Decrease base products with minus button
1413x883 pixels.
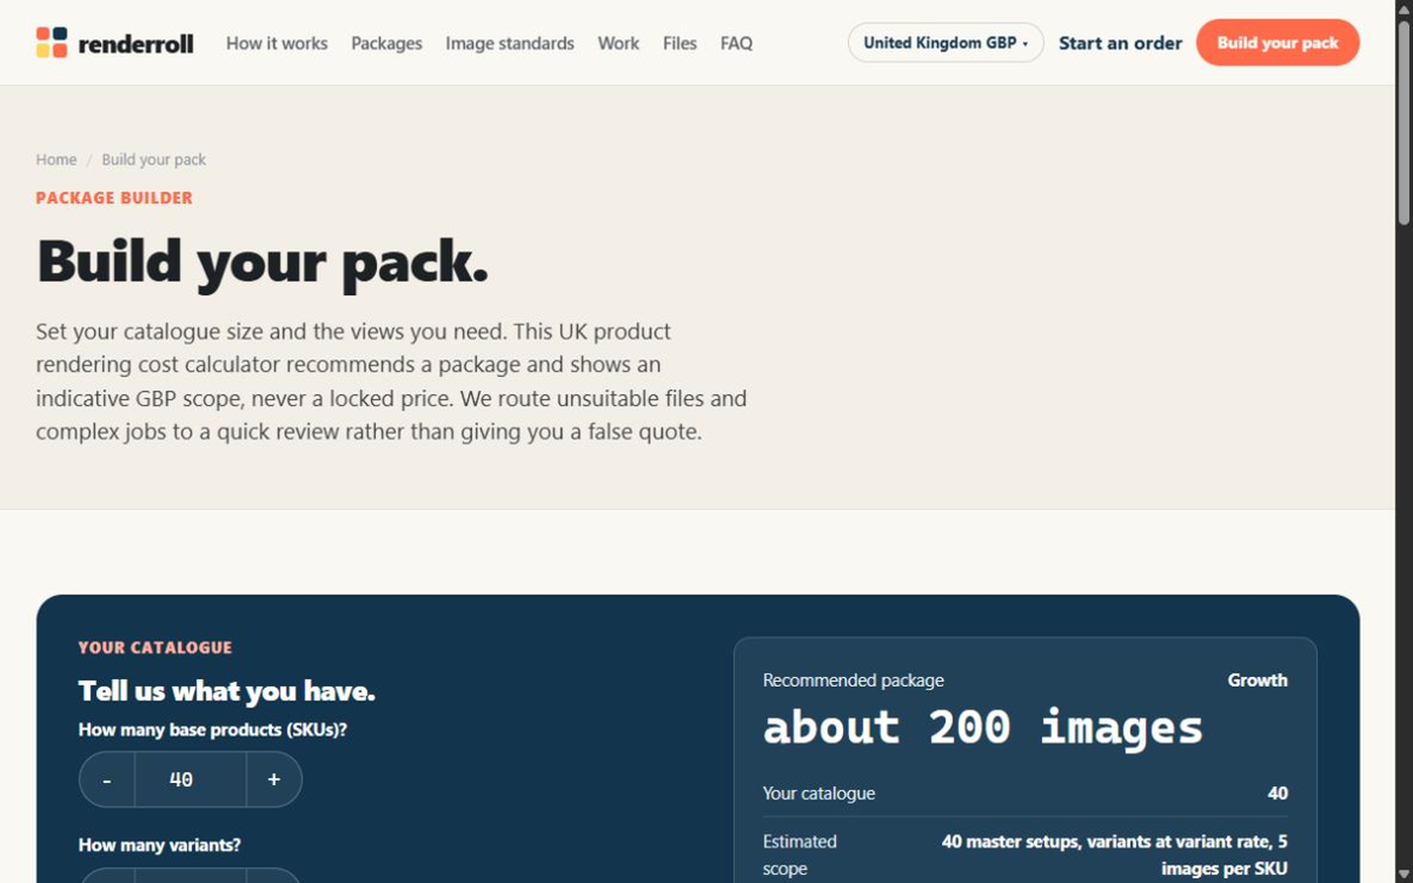[x=107, y=780]
